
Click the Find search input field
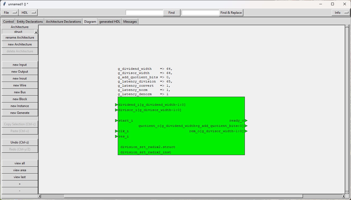coord(144,12)
